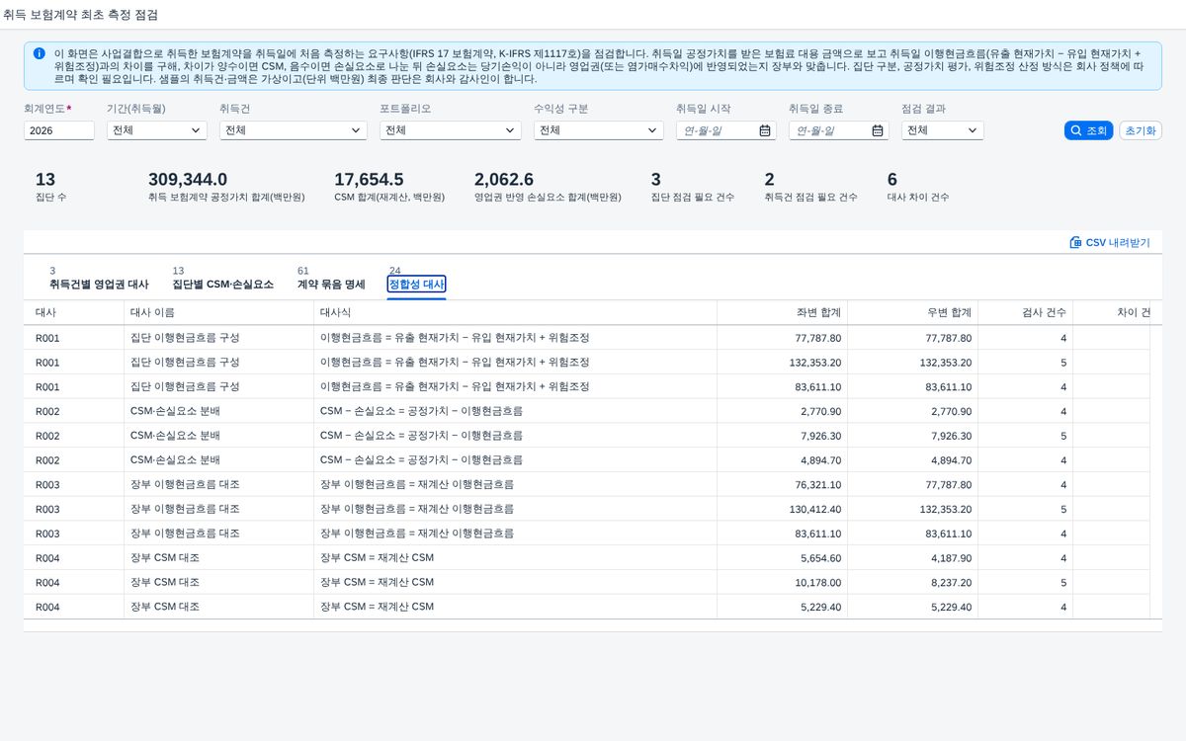This screenshot has width=1186, height=741.
Task: Click the 대사 column header
Action: [x=73, y=312]
